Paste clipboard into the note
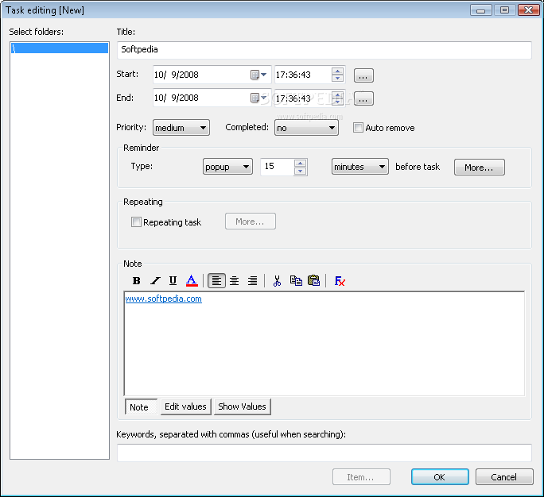The image size is (544, 497). 314,280
